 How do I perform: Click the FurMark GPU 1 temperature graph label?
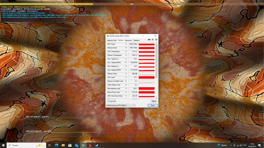pos(39,131)
